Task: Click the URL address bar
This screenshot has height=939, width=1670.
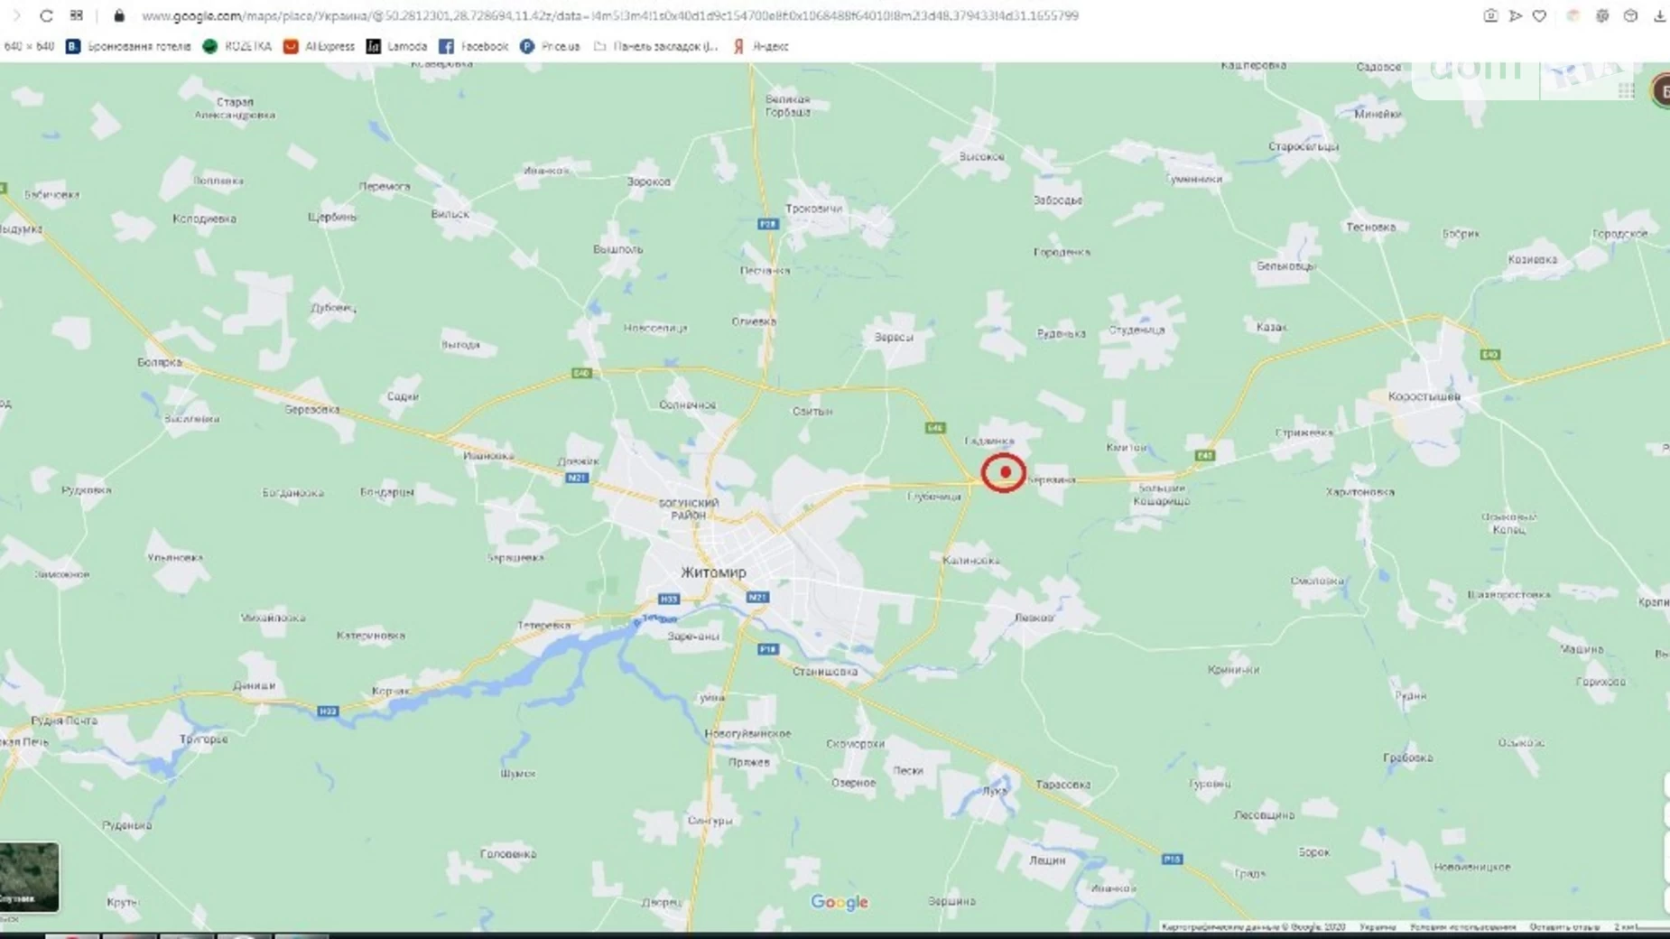Action: 609,15
